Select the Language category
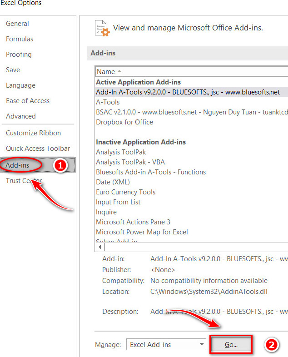Viewport: 288px width, 357px height. pyautogui.click(x=21, y=85)
